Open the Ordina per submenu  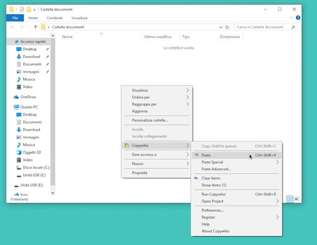coord(157,97)
